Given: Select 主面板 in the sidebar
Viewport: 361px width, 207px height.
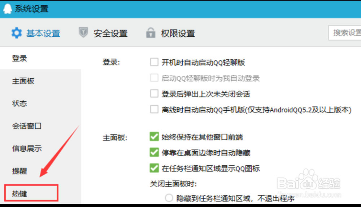Looking at the screenshot, I should click(23, 81).
